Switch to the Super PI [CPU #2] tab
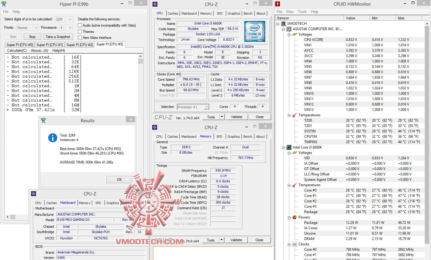The height and width of the screenshot is (260, 431). (x=80, y=45)
